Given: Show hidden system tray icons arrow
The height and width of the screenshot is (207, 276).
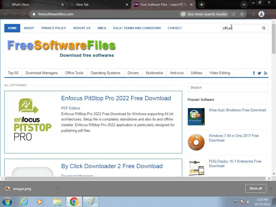Looking at the screenshot, I should tap(229, 202).
